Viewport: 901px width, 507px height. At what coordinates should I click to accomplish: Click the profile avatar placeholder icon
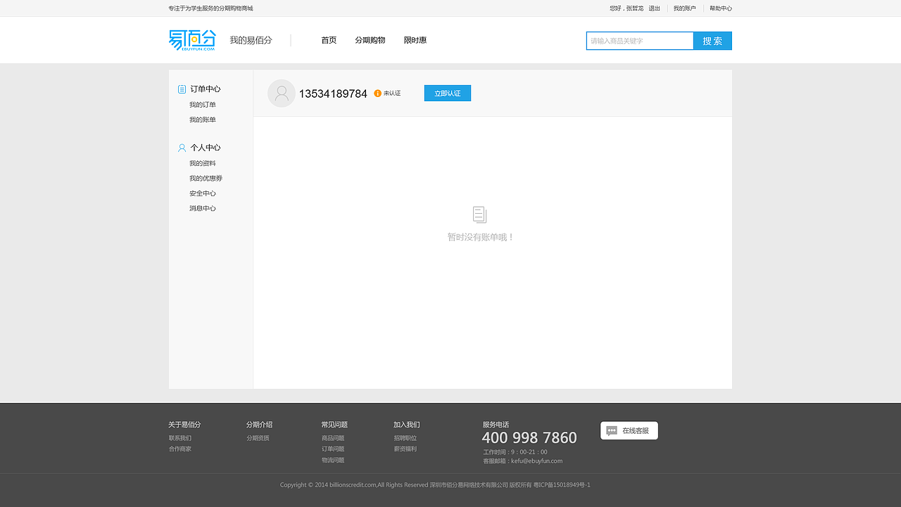coord(281,93)
